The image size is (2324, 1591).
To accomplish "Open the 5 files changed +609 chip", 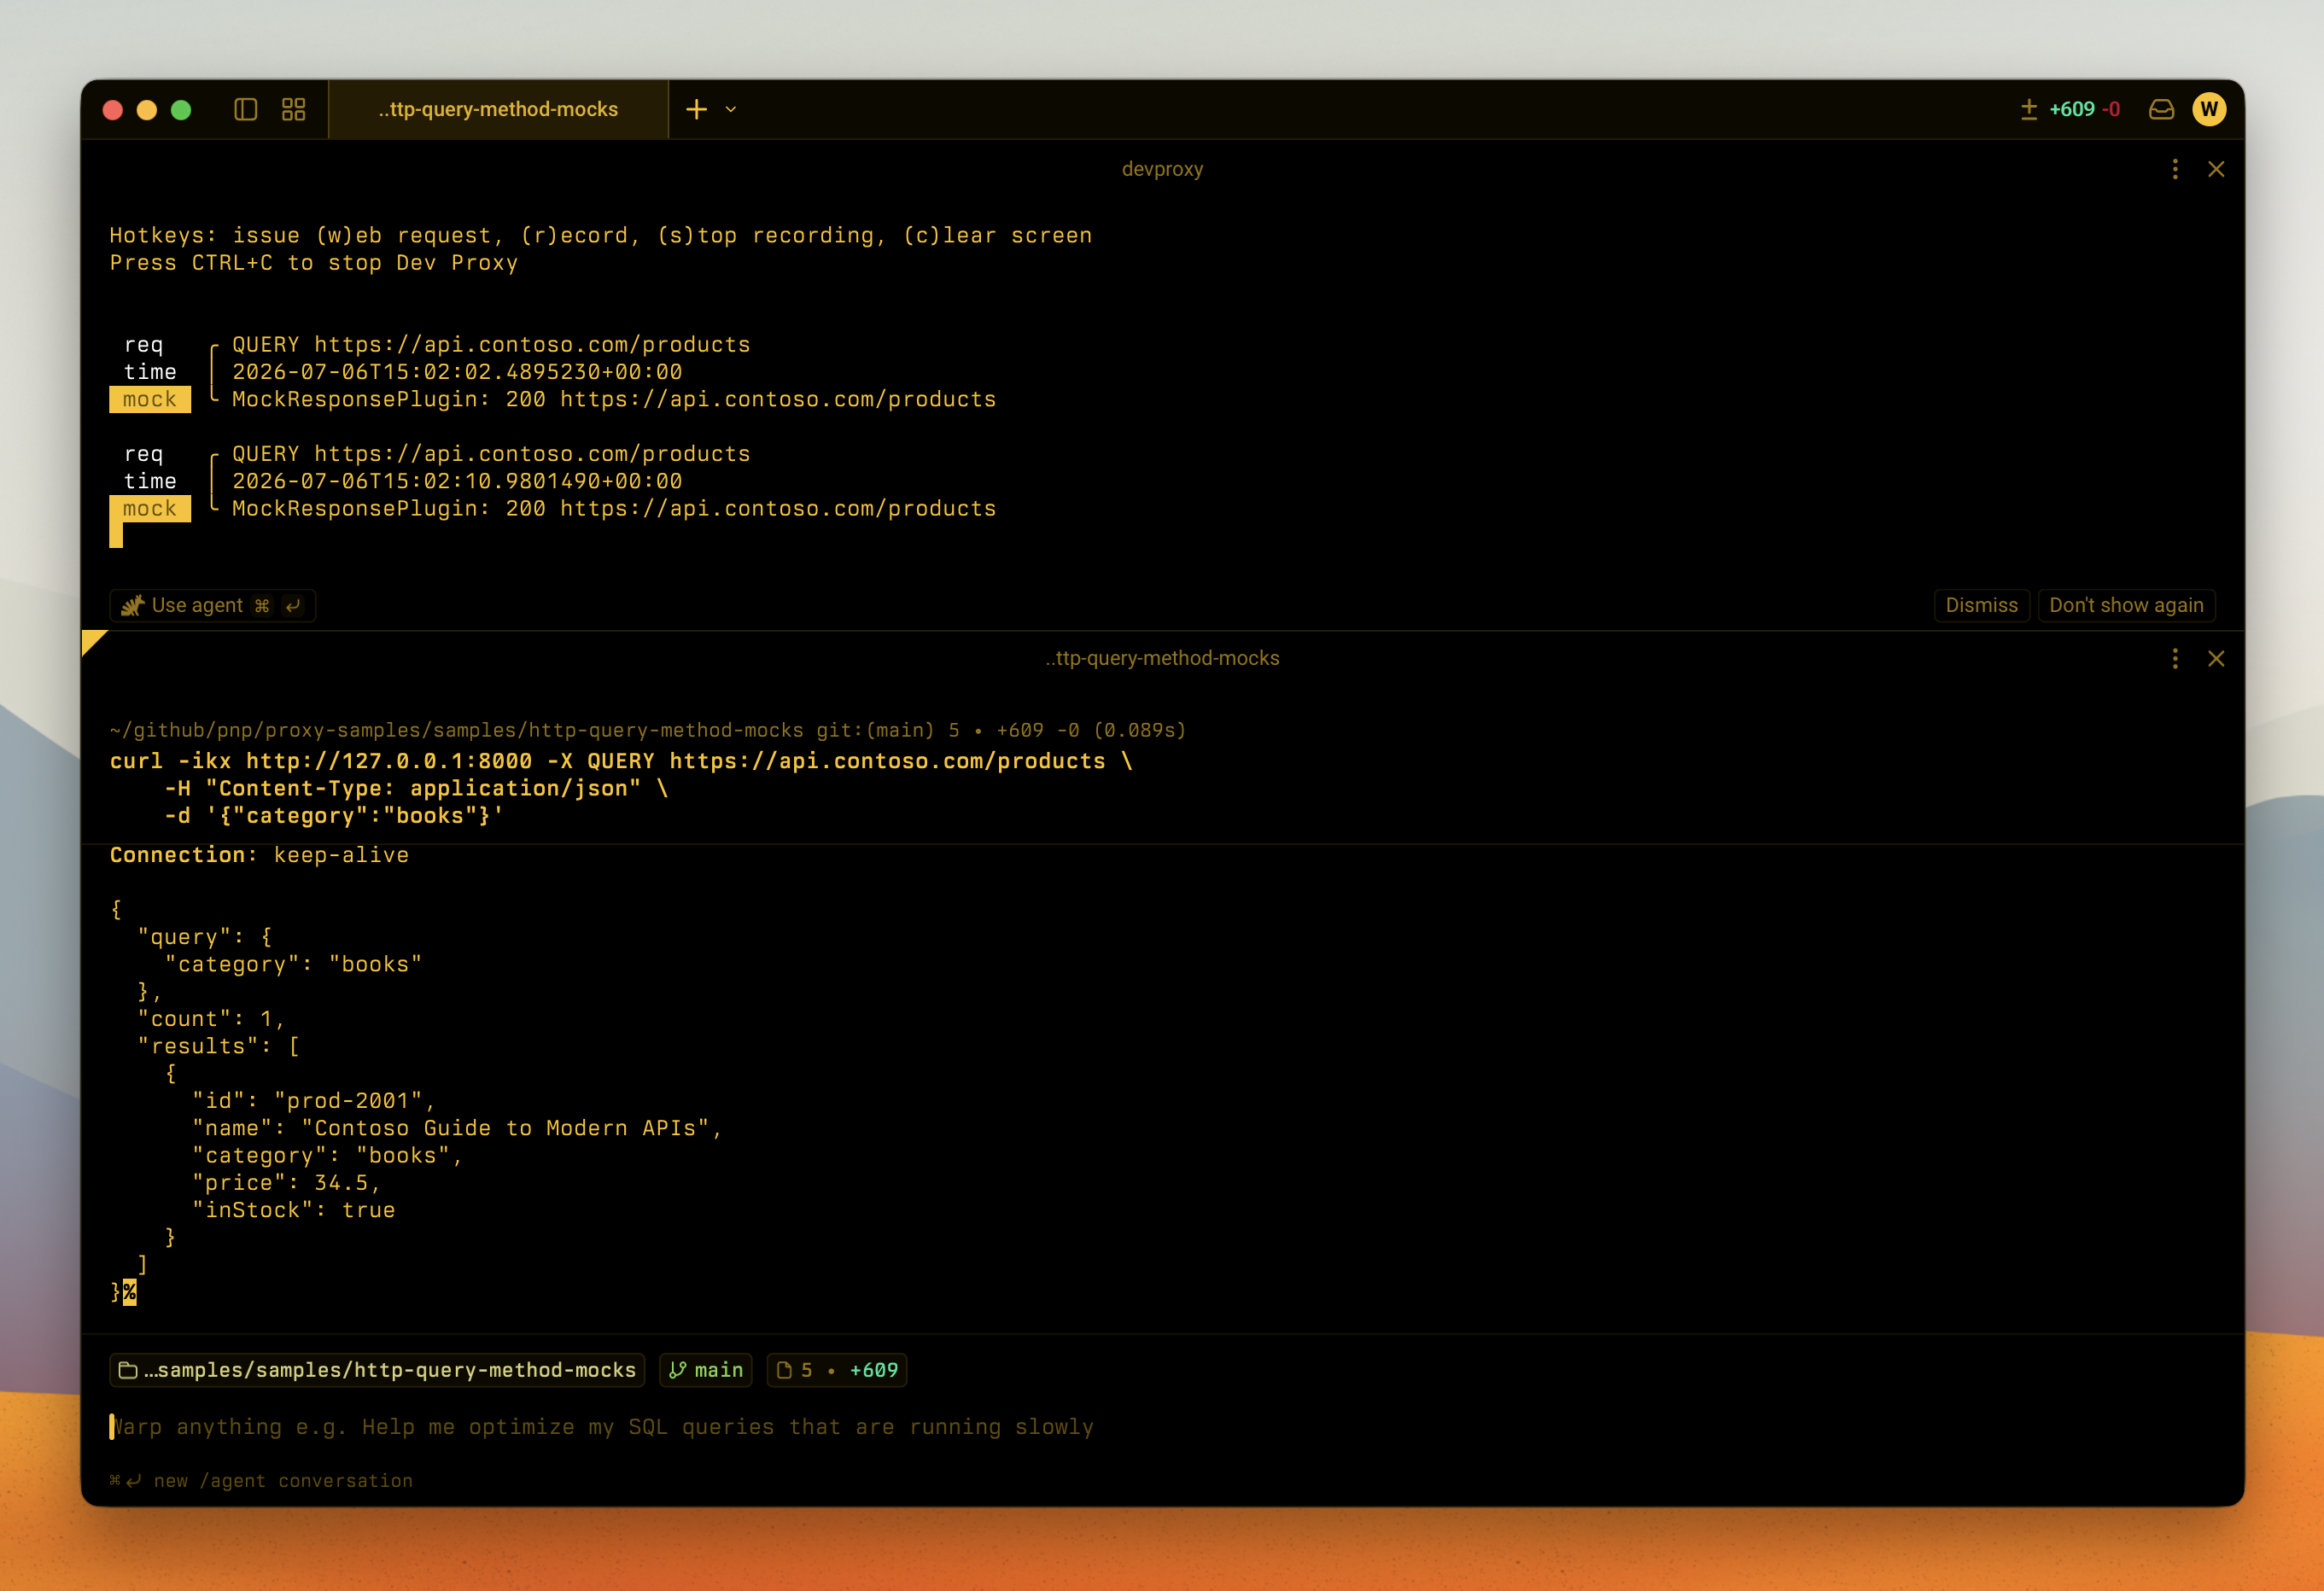I will pyautogui.click(x=837, y=1370).
